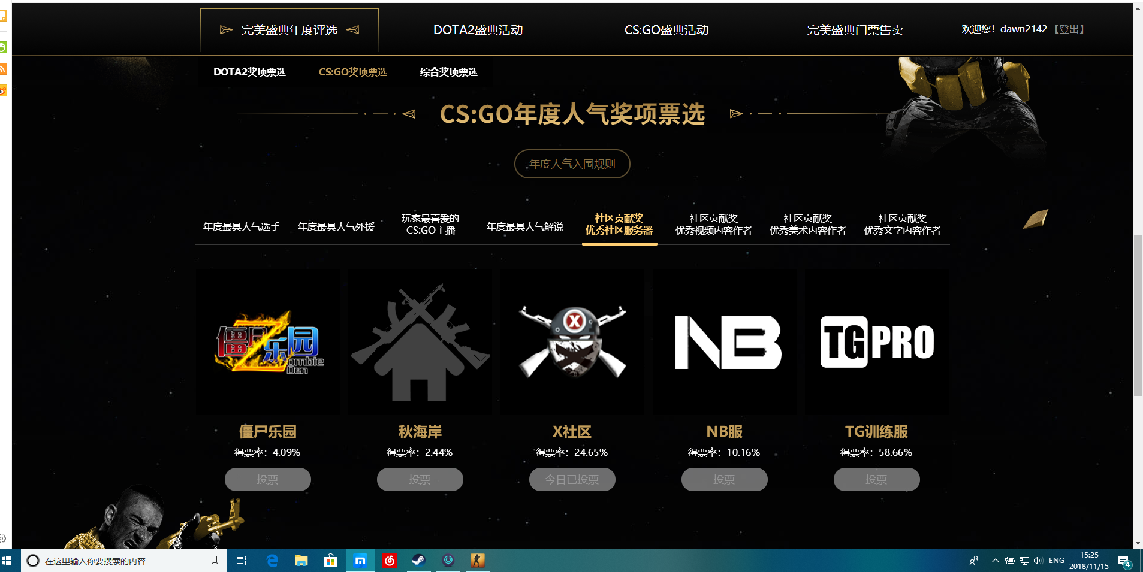Open the 年度人气入围规则 rules popup

tap(572, 164)
